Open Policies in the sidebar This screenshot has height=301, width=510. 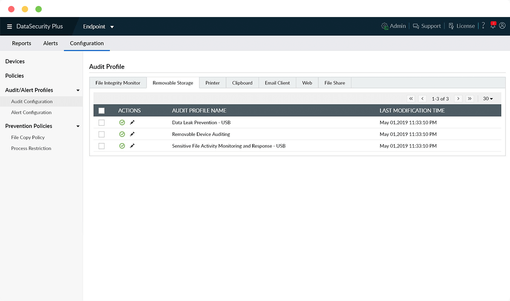point(14,76)
